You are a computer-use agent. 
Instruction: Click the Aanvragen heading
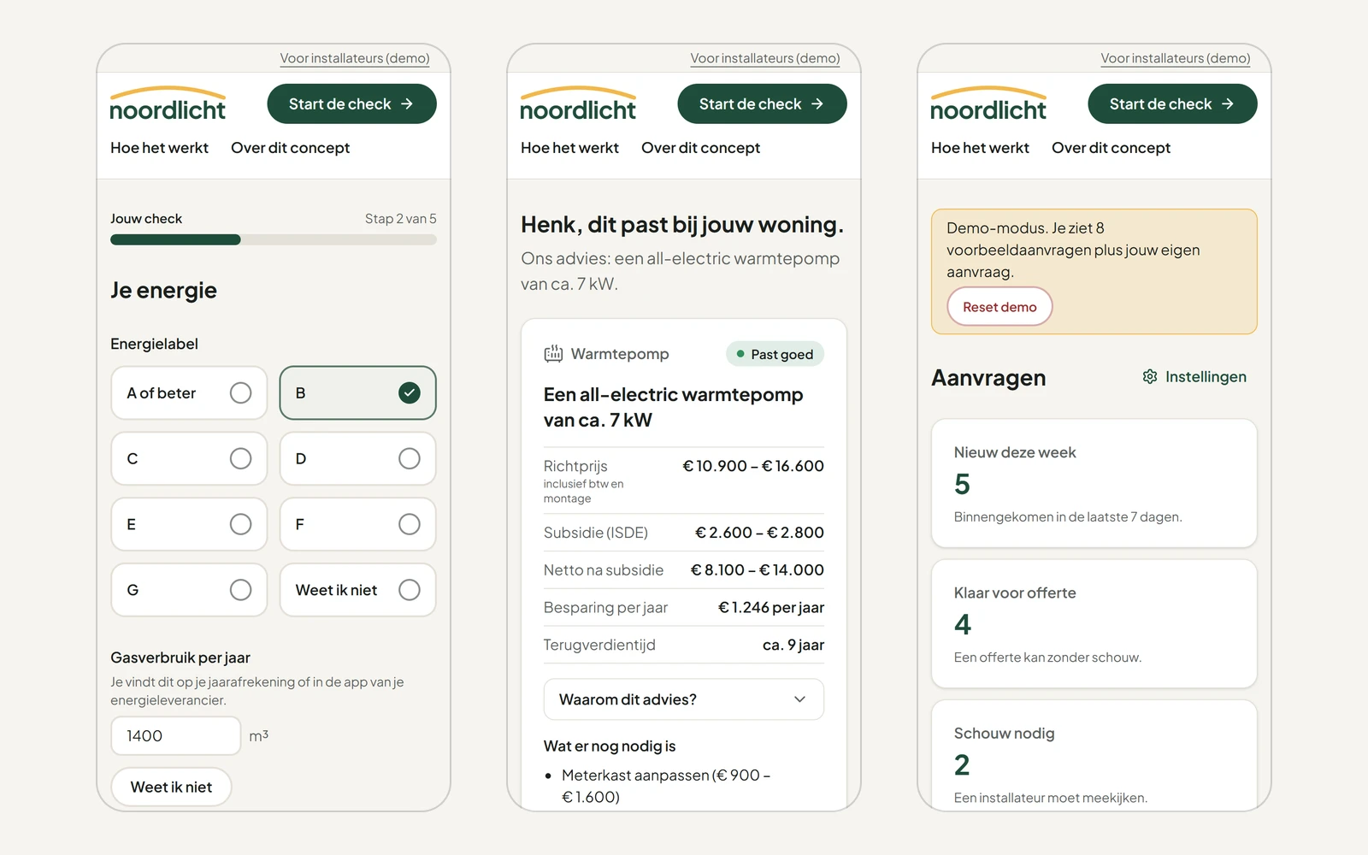[988, 378]
